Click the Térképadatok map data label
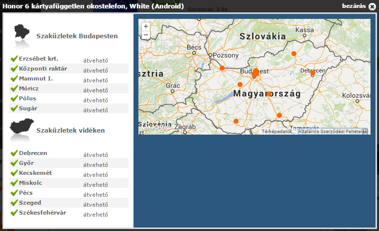Screen dimensions: 379x231 click(277, 132)
